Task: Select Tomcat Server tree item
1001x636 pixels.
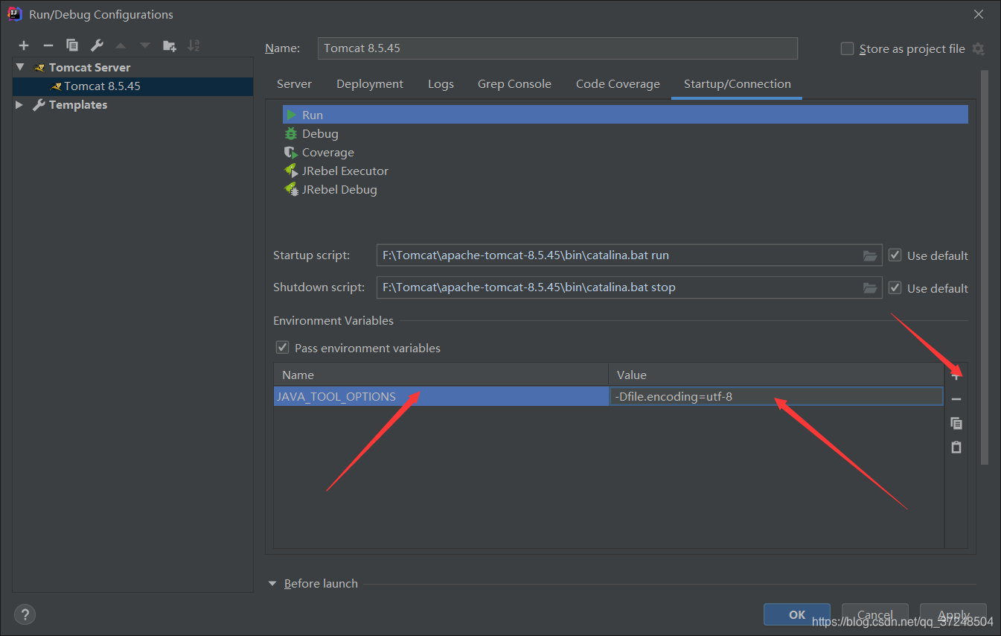Action: [89, 67]
